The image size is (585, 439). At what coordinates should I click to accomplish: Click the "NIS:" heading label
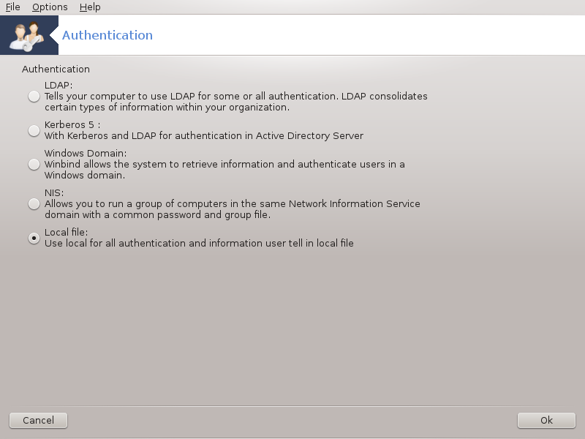[x=54, y=192]
